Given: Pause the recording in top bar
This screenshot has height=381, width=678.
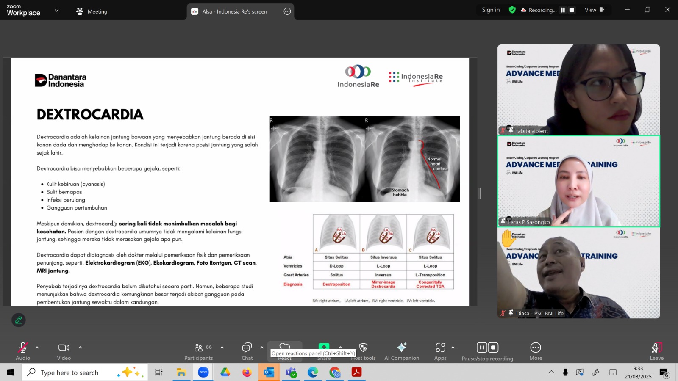Looking at the screenshot, I should pyautogui.click(x=563, y=10).
